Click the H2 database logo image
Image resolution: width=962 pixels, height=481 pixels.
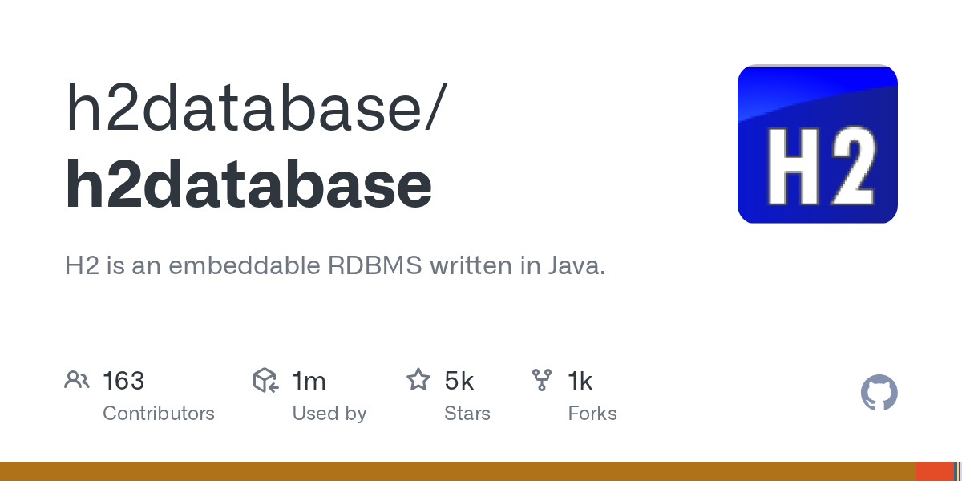817,144
